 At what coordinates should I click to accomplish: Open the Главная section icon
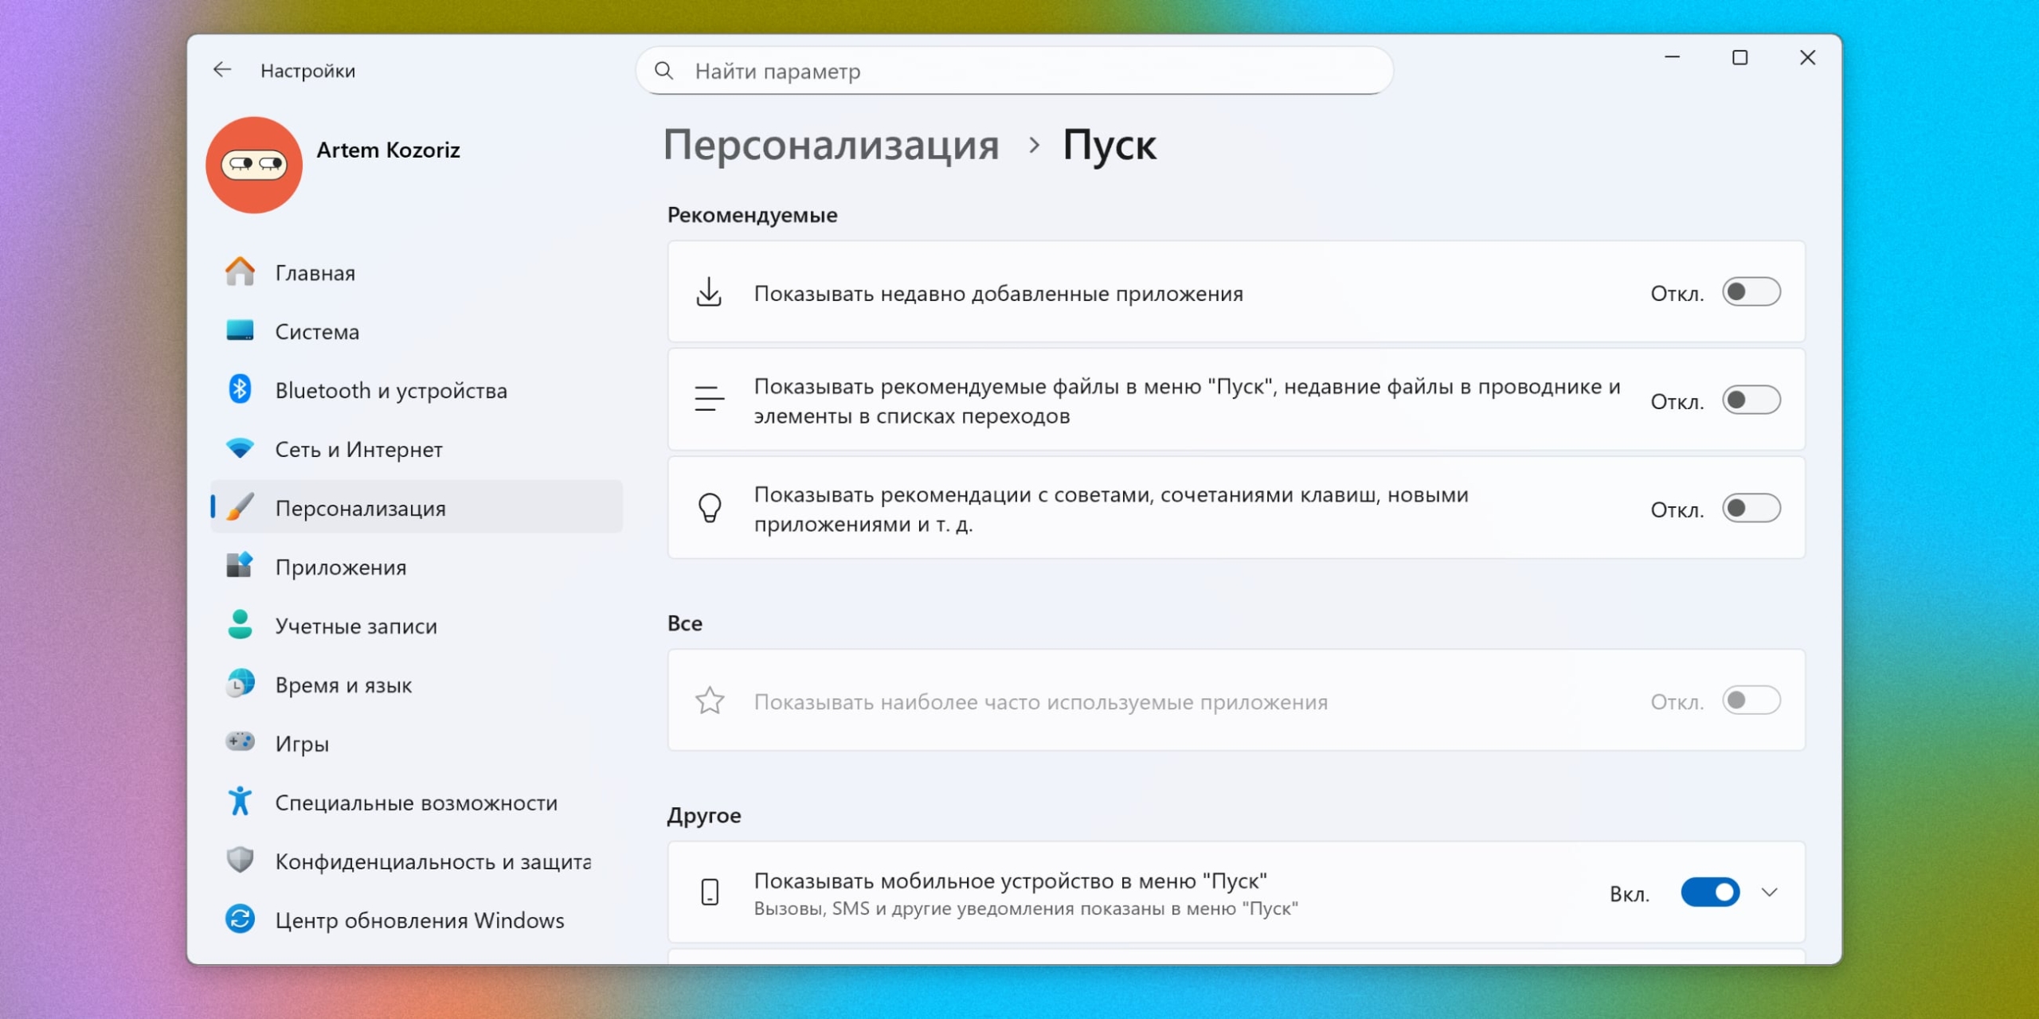point(240,272)
